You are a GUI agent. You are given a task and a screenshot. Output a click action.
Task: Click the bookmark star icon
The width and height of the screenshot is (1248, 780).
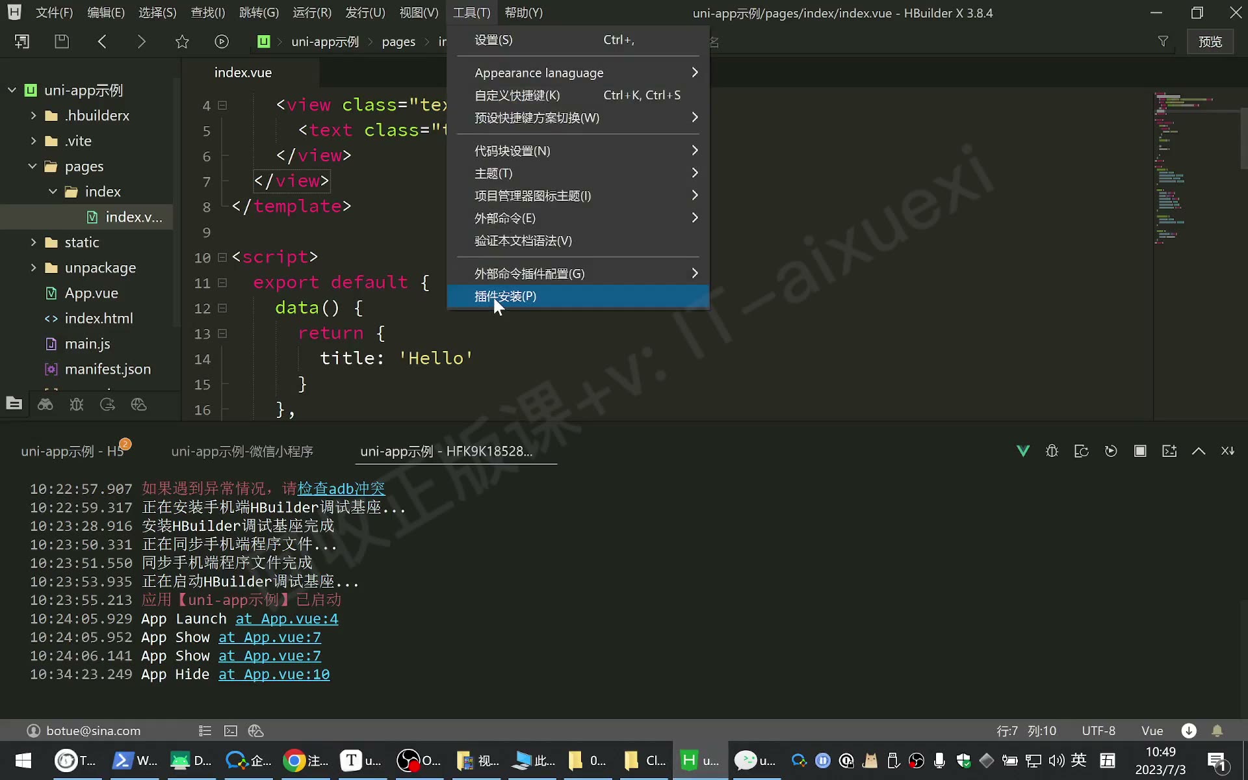[x=182, y=42]
